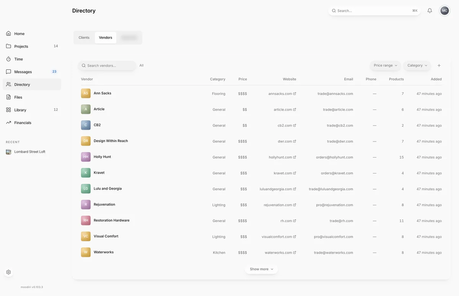The width and height of the screenshot is (459, 296).
Task: Open the Financials trend icon
Action: click(x=8, y=122)
